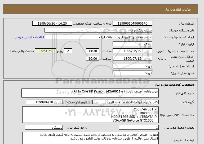This screenshot has height=144, width=204.
Task: Click the delivery province field تهران
Action: [132, 66]
